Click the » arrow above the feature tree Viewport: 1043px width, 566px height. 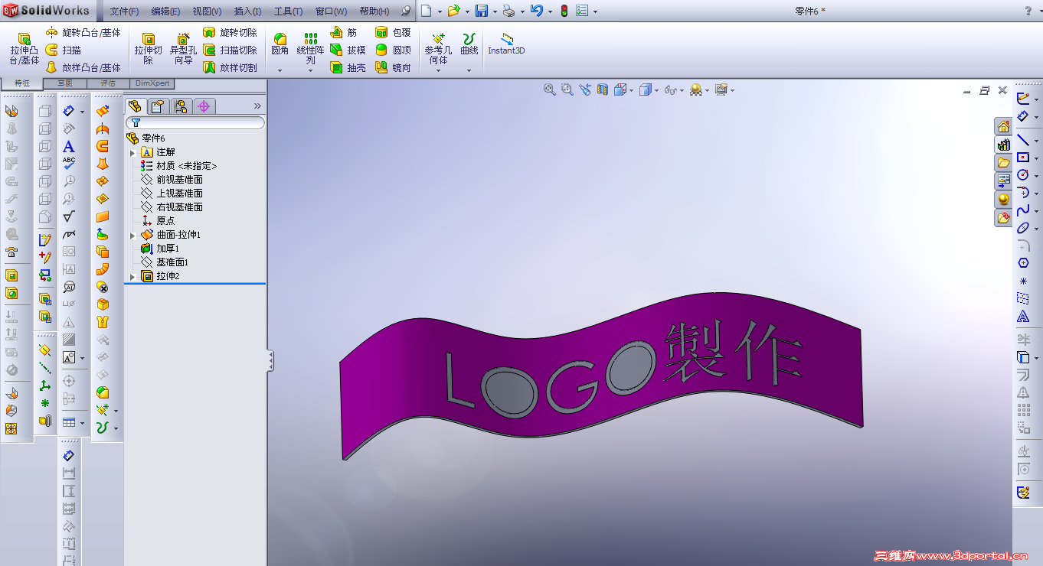point(257,106)
